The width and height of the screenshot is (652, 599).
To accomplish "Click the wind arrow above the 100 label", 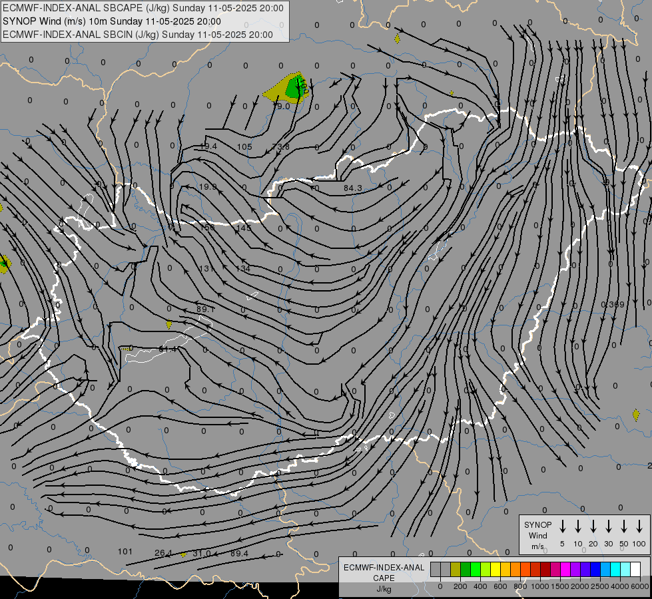I will click(639, 526).
